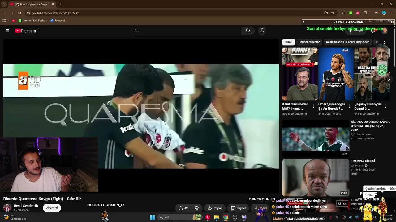Click the red ABP extension icon
The height and width of the screenshot is (222, 396).
pos(358,13)
